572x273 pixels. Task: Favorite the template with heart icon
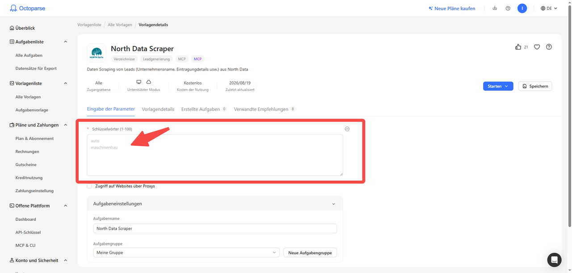click(537, 47)
